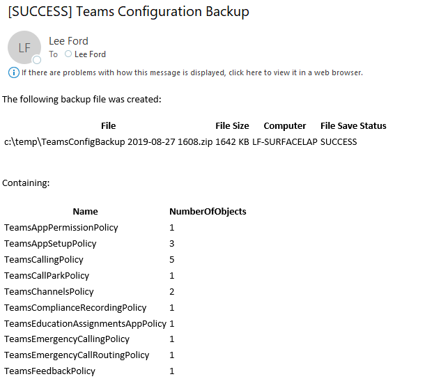Click the File column header
Screen dimensions: 441x379
[108, 126]
